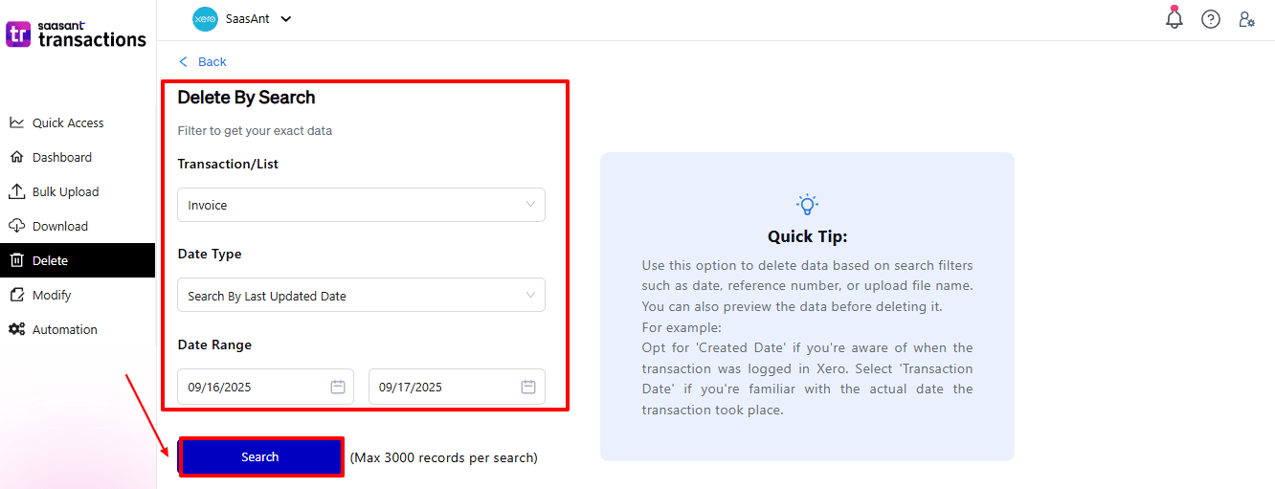Click the Quick Tip: heading text
This screenshot has width=1275, height=489.
[x=807, y=236]
